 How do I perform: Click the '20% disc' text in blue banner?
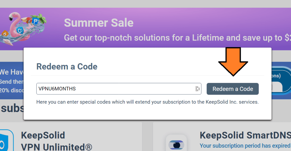pyautogui.click(x=12, y=90)
